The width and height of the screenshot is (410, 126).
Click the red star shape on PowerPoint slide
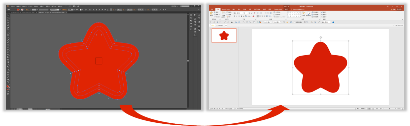[320, 68]
